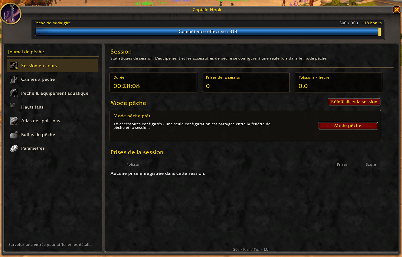The height and width of the screenshot is (257, 402).
Task: Click the Statistiques de session description line
Action: click(x=219, y=58)
